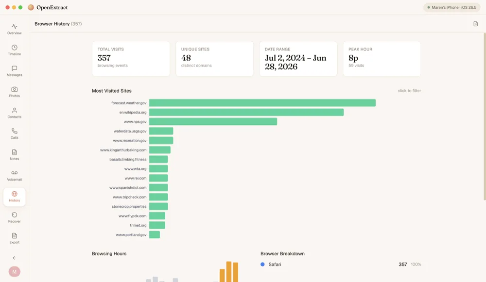Click the www.rei.com label

click(136, 178)
